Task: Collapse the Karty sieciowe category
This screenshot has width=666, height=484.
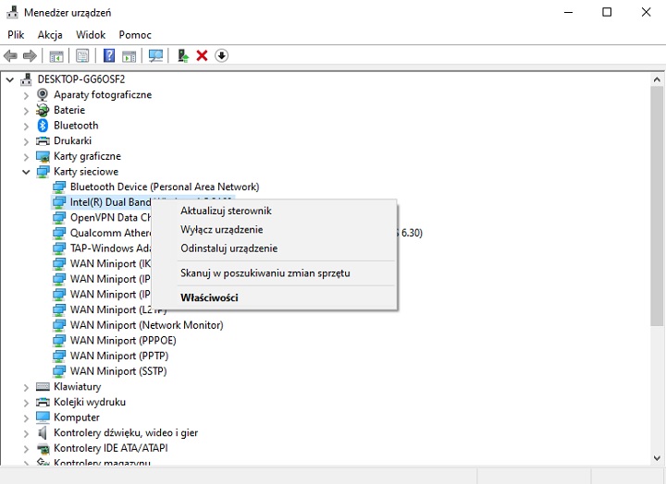Action: pos(27,172)
